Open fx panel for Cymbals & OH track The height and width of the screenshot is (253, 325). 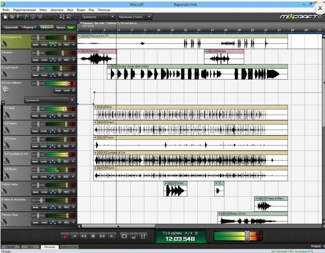pos(60,162)
